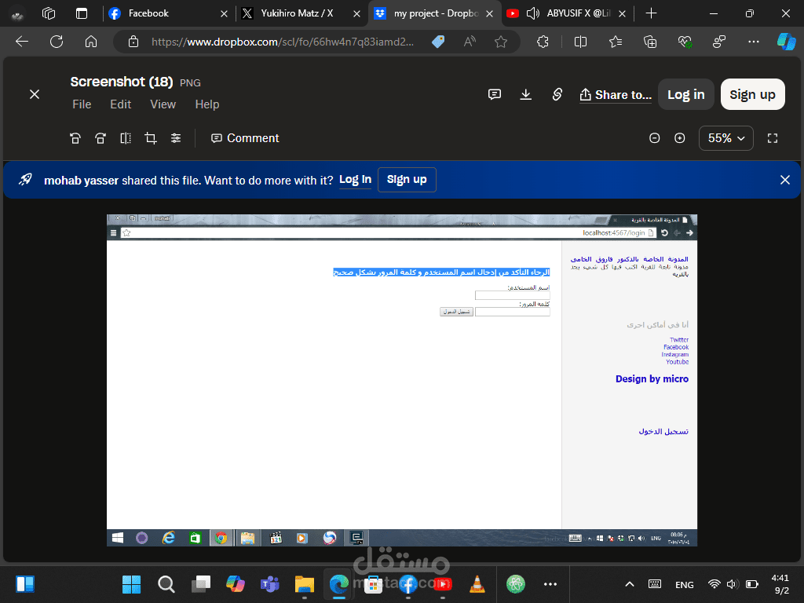Zoom in with the plus icon
The height and width of the screenshot is (603, 804).
click(x=679, y=138)
